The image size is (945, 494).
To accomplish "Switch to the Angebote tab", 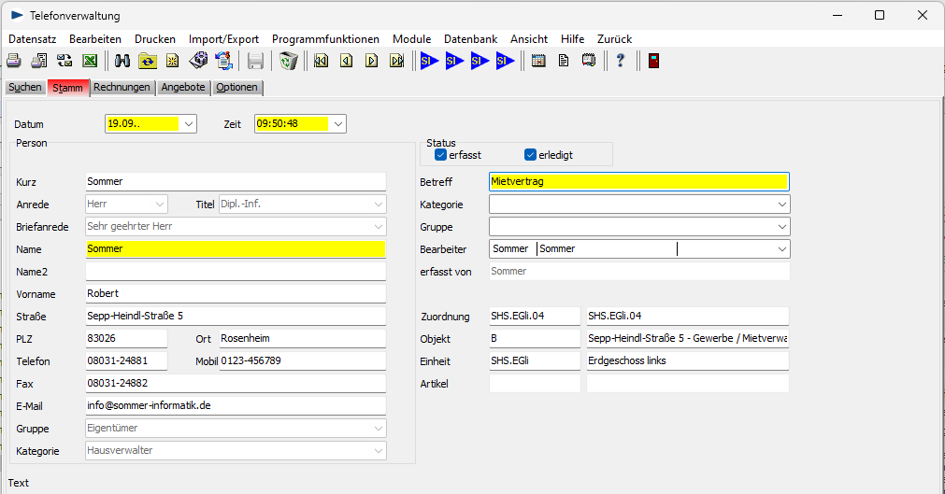I will [182, 88].
